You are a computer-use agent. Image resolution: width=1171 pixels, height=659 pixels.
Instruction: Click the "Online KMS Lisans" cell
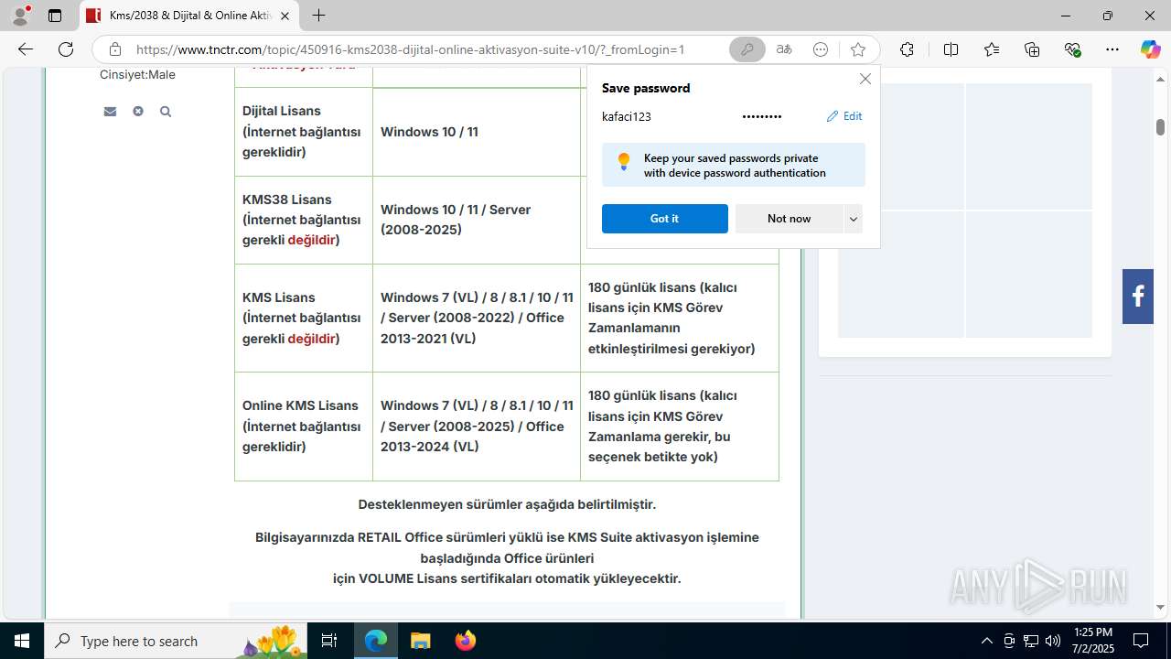click(304, 427)
